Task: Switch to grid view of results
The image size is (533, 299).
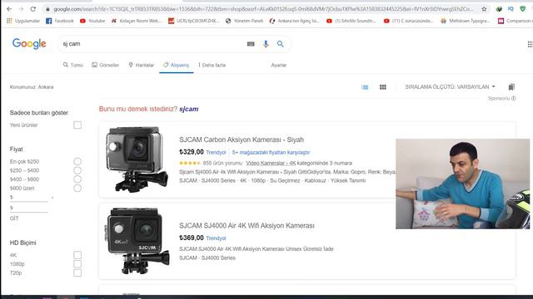Action: point(383,87)
